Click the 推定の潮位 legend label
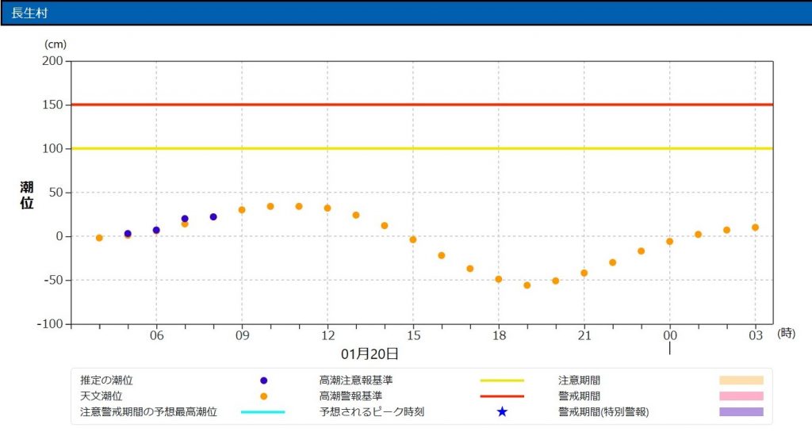 [x=106, y=380]
